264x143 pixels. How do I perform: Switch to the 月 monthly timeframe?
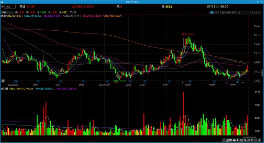pos(220,12)
